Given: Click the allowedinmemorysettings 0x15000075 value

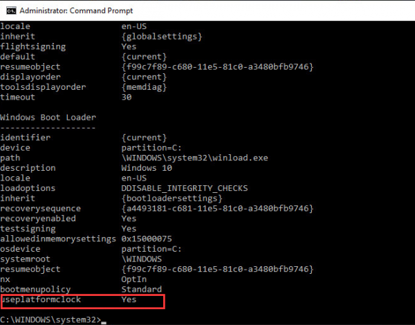Looking at the screenshot, I should [x=147, y=239].
